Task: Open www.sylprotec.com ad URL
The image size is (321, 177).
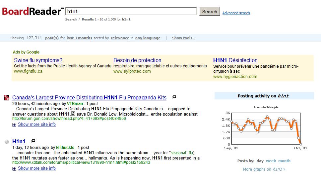Action: [132, 71]
